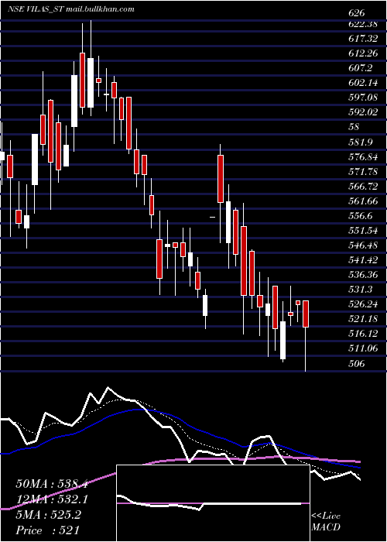Select the 592.02 price axis label
This screenshot has width=387, height=542.
click(x=363, y=112)
